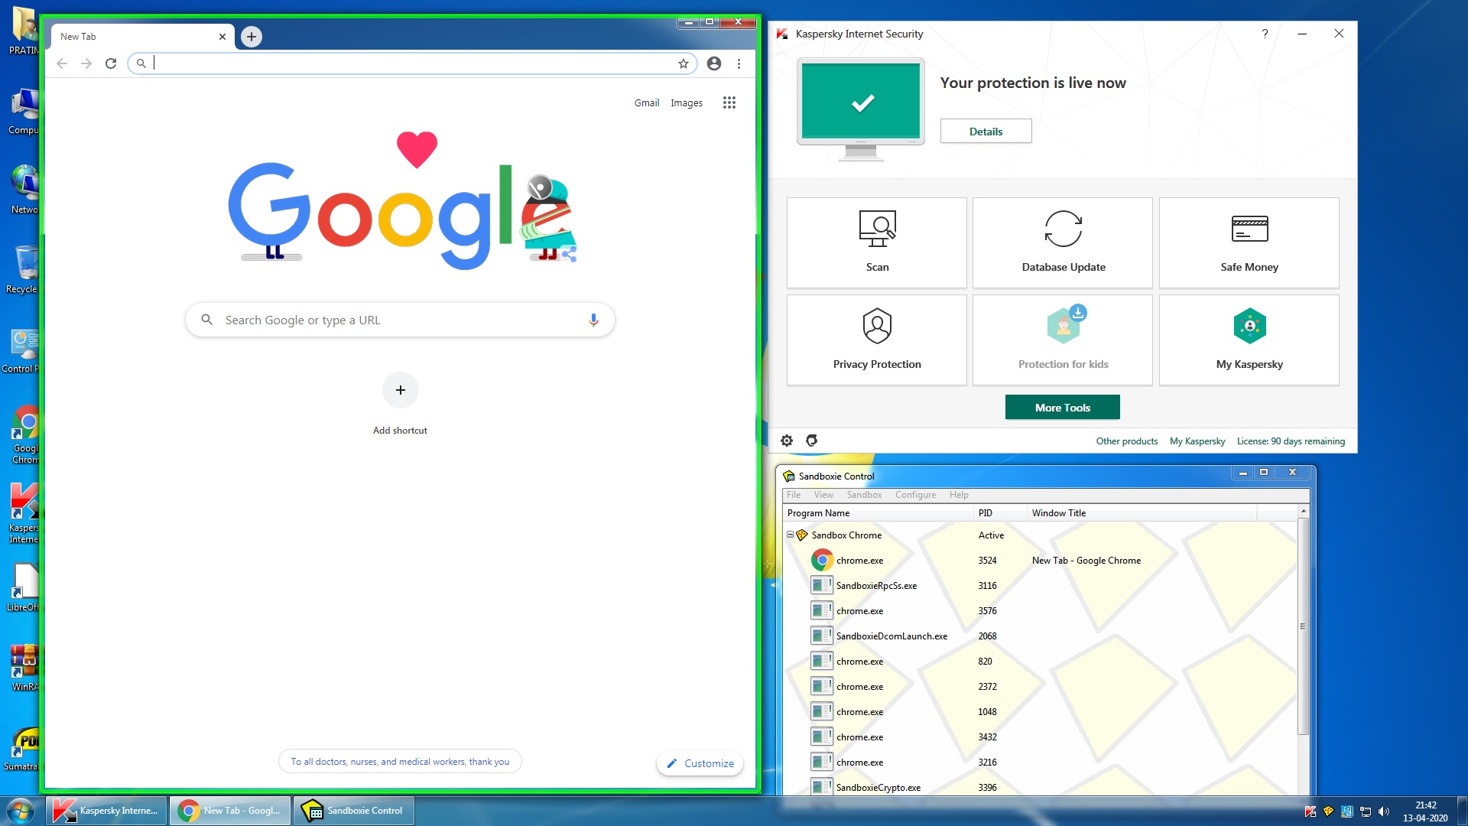Click Sandboxie vertical scrollbar

coord(1303,627)
